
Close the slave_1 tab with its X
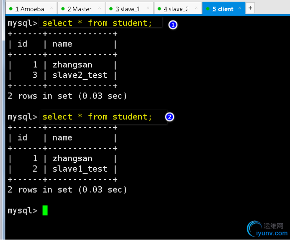[148, 8]
